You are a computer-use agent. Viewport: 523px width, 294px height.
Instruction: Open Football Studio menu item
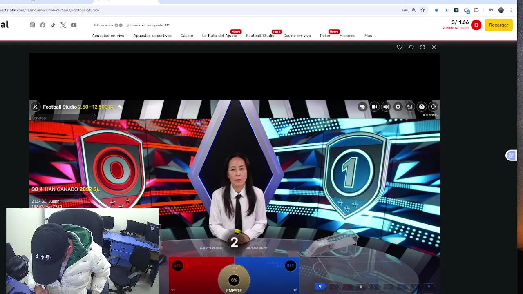260,36
